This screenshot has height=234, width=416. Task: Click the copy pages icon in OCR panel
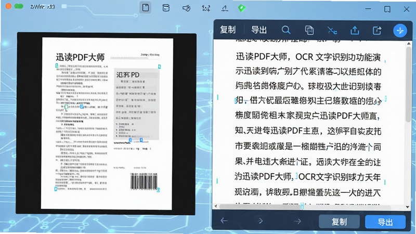(309, 30)
